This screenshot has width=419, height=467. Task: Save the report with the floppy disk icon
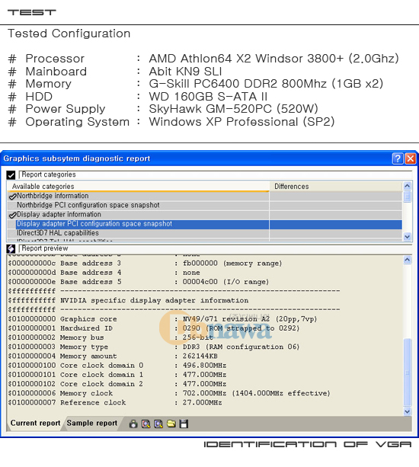[184, 424]
